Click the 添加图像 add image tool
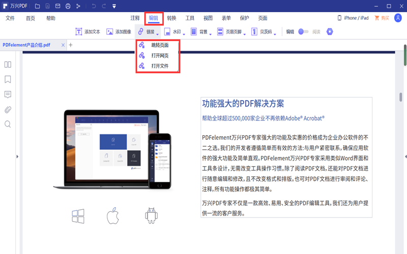The width and height of the screenshot is (407, 254). [119, 31]
